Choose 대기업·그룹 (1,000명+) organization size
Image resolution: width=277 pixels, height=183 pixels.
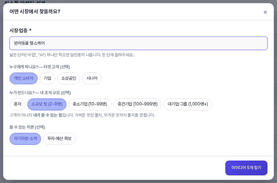point(188,104)
